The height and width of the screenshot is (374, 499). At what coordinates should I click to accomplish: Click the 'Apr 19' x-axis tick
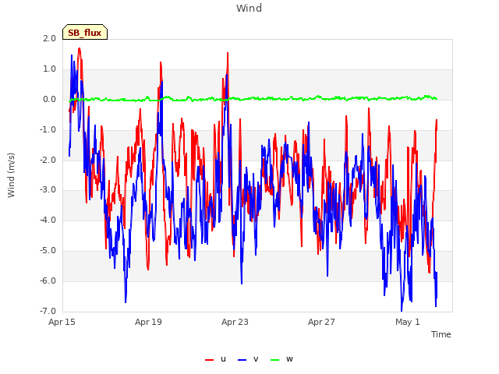pos(148,322)
